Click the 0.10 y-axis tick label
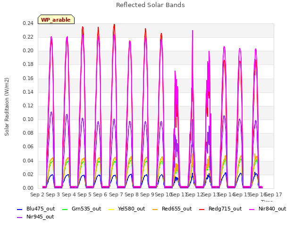The height and width of the screenshot is (226, 302). coord(28,119)
